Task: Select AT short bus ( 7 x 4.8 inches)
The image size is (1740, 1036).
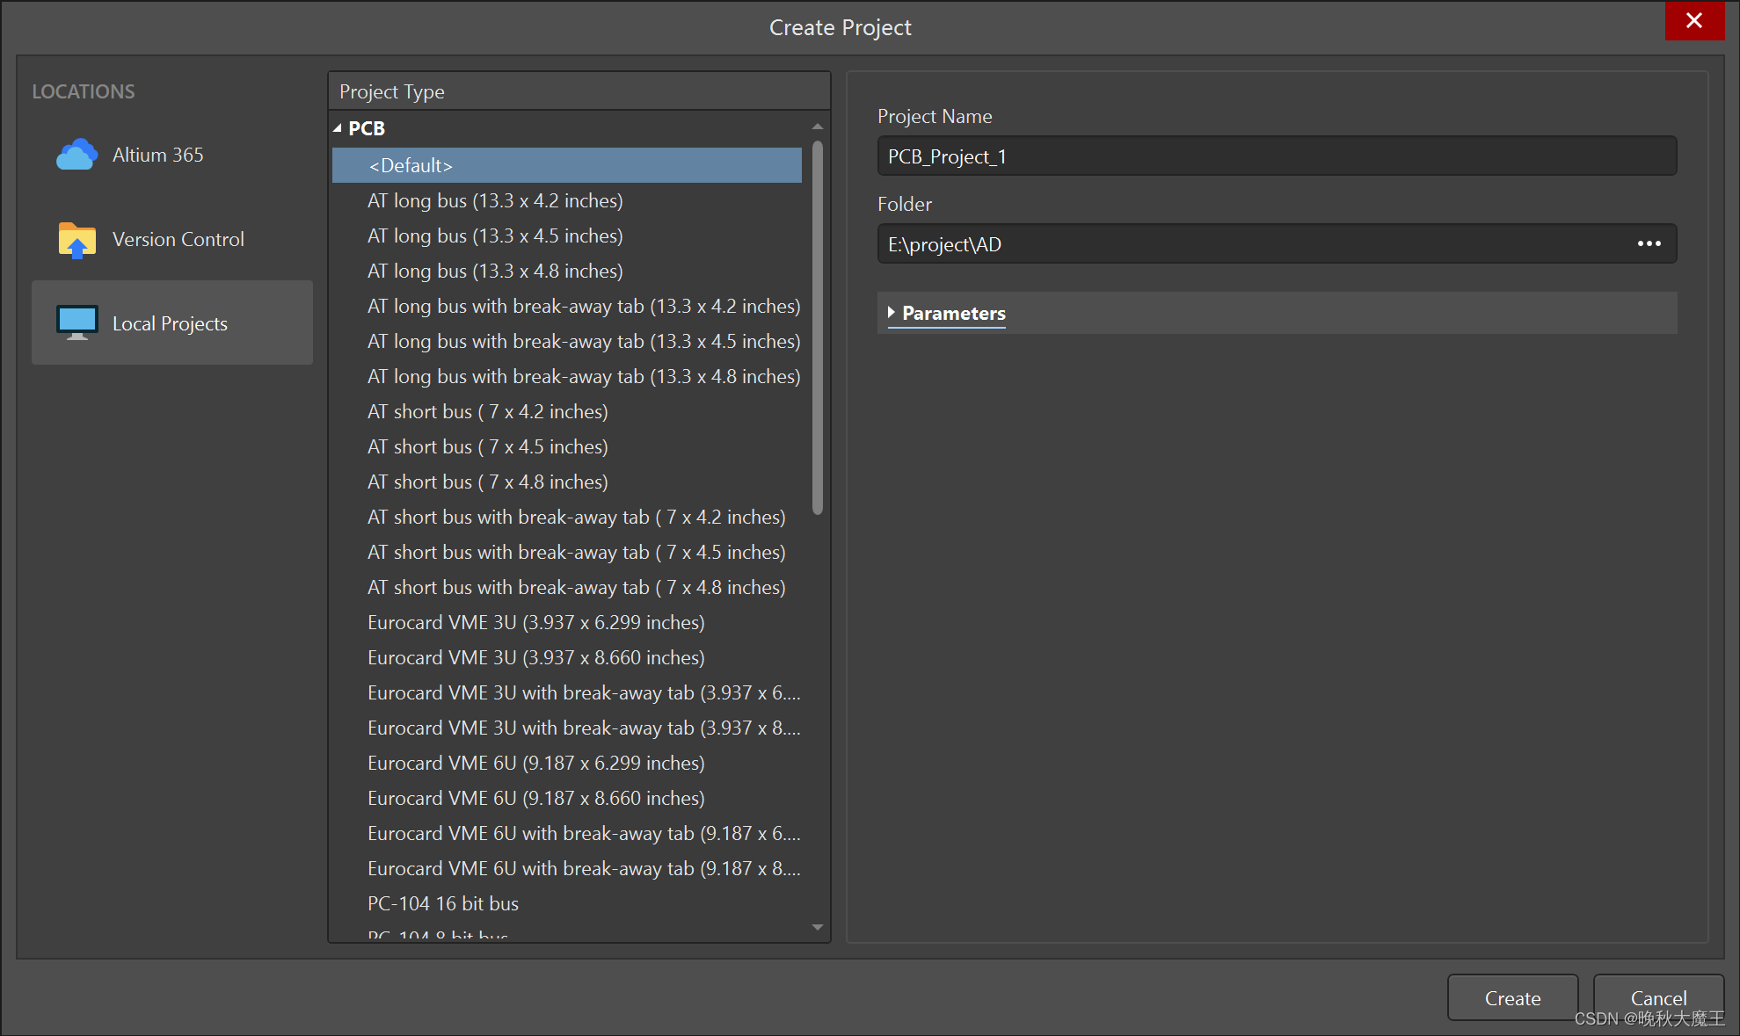Action: (487, 482)
